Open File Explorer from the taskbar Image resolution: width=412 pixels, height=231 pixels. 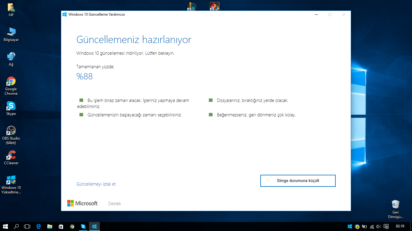[50, 226]
